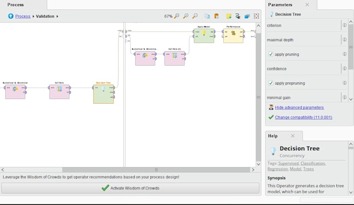Click the Synopsis heading in Help
Viewport: 354px width, 205px height.
tap(276, 178)
